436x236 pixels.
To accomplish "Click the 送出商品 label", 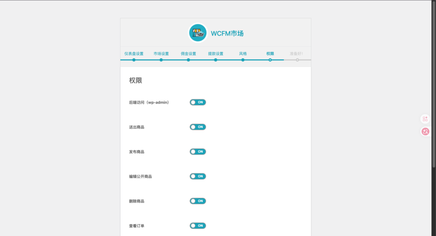I will (x=137, y=127).
